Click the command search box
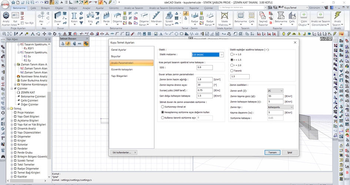The width and height of the screenshot is (350, 185). [x=243, y=7]
